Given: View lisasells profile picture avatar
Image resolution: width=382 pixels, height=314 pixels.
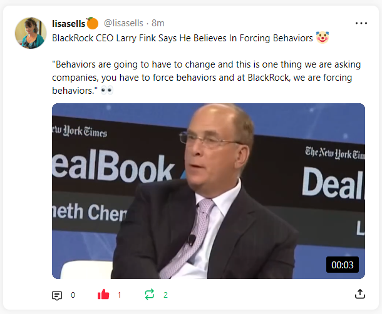Looking at the screenshot, I should point(31,33).
